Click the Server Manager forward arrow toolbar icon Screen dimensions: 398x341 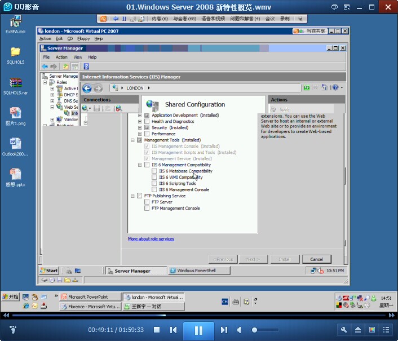pos(54,67)
